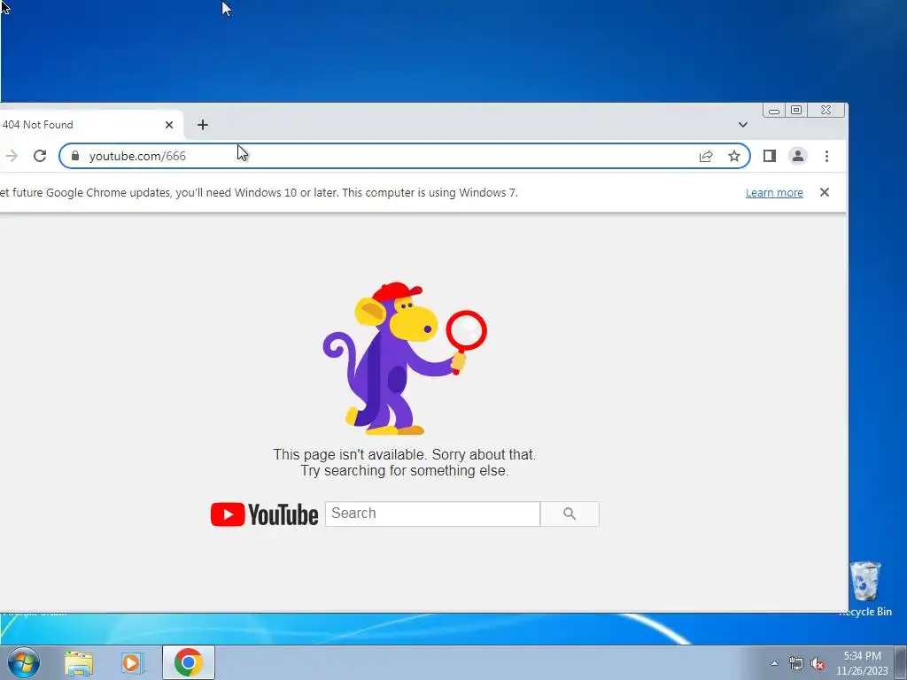Restore down the Chrome window

pyautogui.click(x=796, y=111)
